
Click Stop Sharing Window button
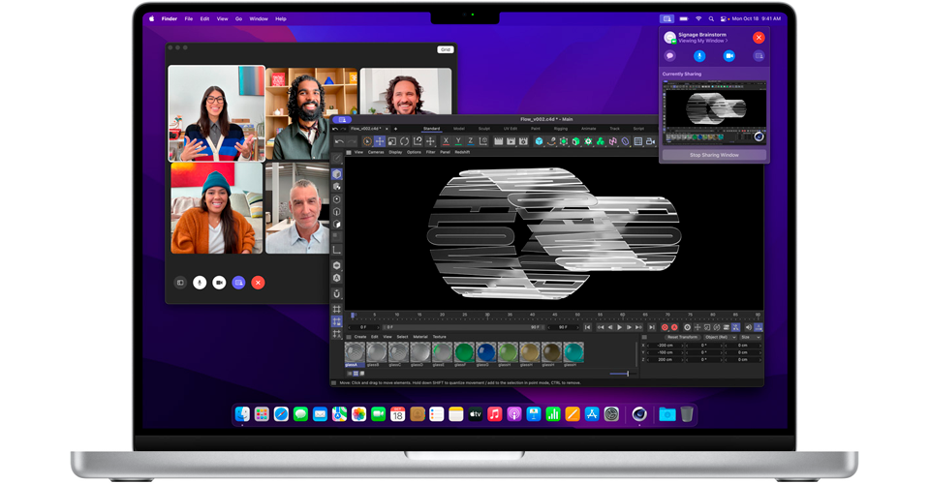pos(714,155)
